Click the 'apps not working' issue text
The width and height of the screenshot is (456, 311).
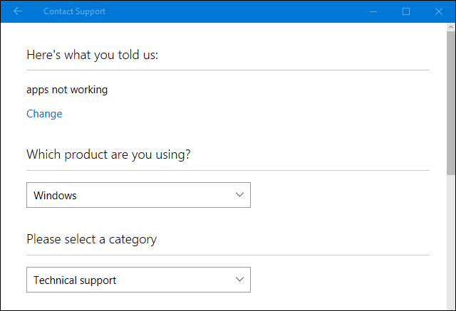click(x=67, y=90)
